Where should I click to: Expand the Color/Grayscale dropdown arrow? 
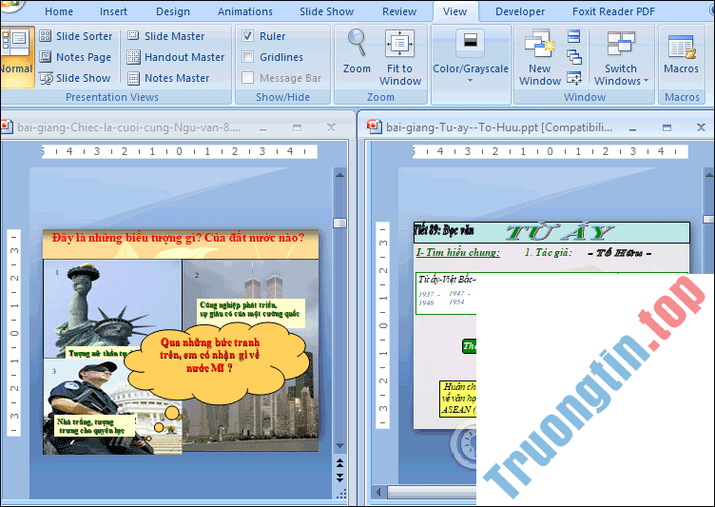470,81
